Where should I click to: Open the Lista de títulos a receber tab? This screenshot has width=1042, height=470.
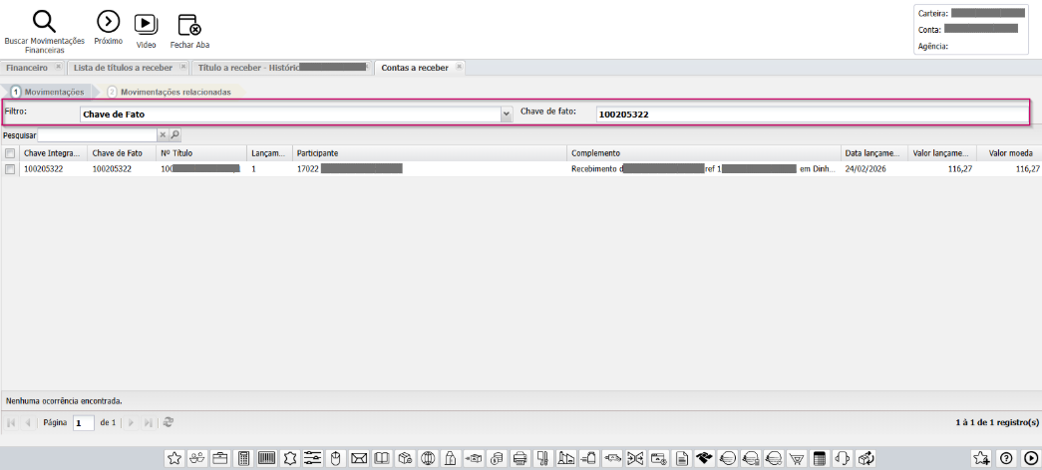tap(123, 68)
